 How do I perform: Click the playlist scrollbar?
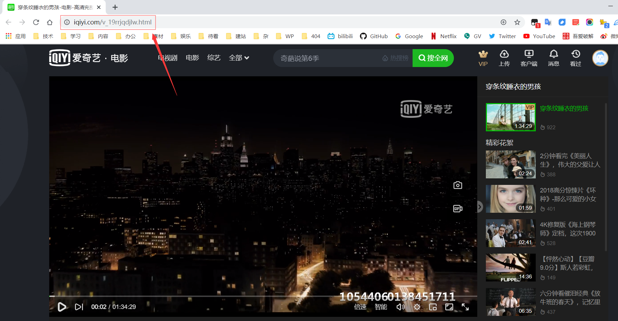[606, 177]
